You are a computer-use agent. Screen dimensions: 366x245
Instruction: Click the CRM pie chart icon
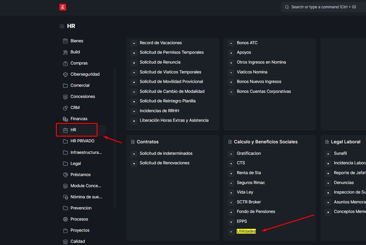click(65, 108)
